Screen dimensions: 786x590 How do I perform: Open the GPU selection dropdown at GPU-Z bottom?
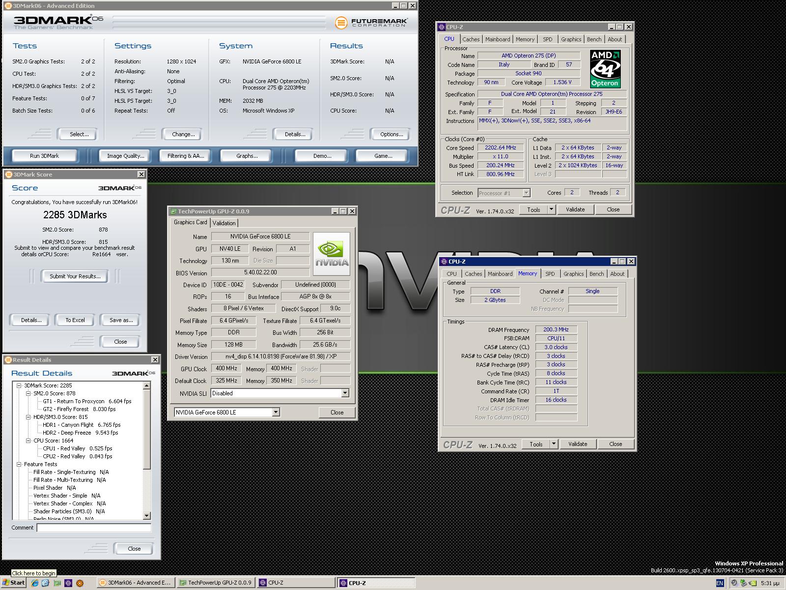[276, 413]
